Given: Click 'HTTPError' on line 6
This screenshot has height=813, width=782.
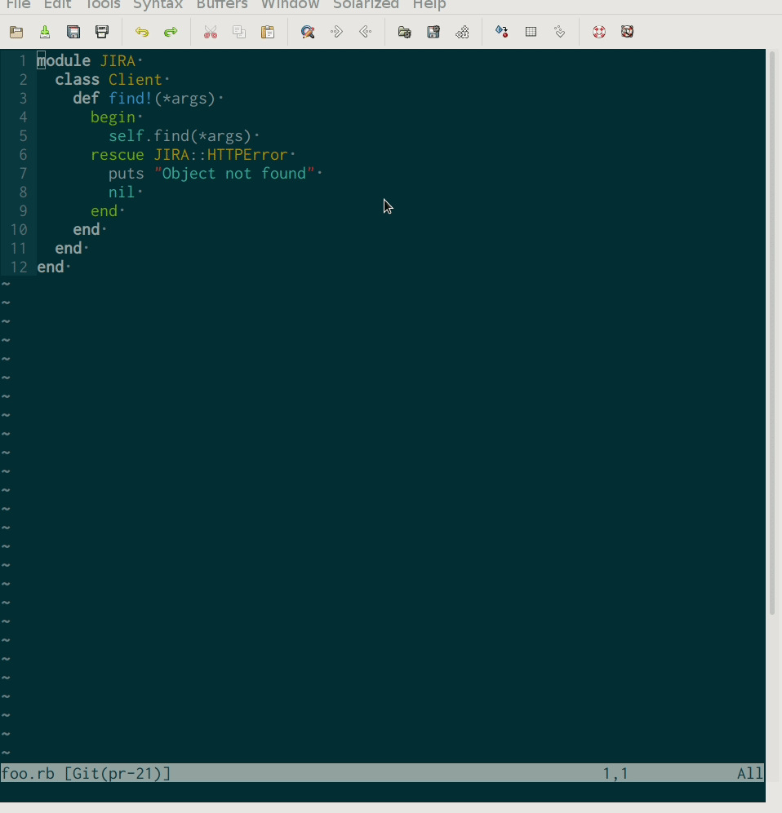Looking at the screenshot, I should click(x=247, y=154).
